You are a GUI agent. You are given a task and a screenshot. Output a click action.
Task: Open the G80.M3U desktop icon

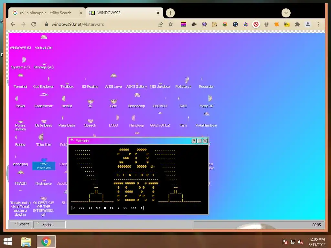(160, 102)
